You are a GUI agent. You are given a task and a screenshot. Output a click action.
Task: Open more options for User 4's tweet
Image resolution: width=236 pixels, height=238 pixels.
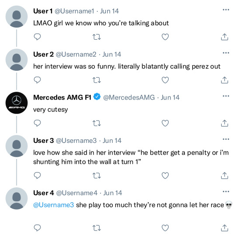pos(226,191)
